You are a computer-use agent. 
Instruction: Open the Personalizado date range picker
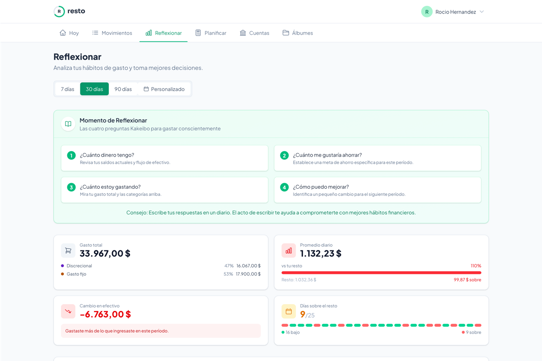pos(164,89)
